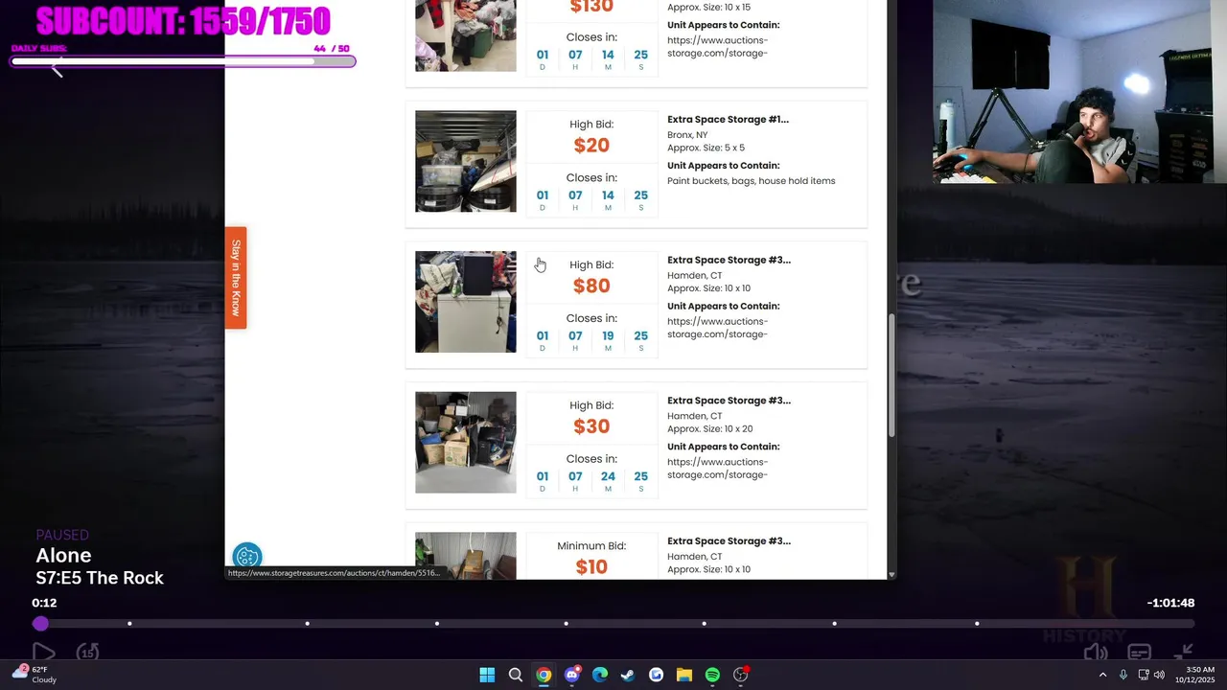Open Spotify from the taskbar
Image resolution: width=1227 pixels, height=690 pixels.
(712, 675)
